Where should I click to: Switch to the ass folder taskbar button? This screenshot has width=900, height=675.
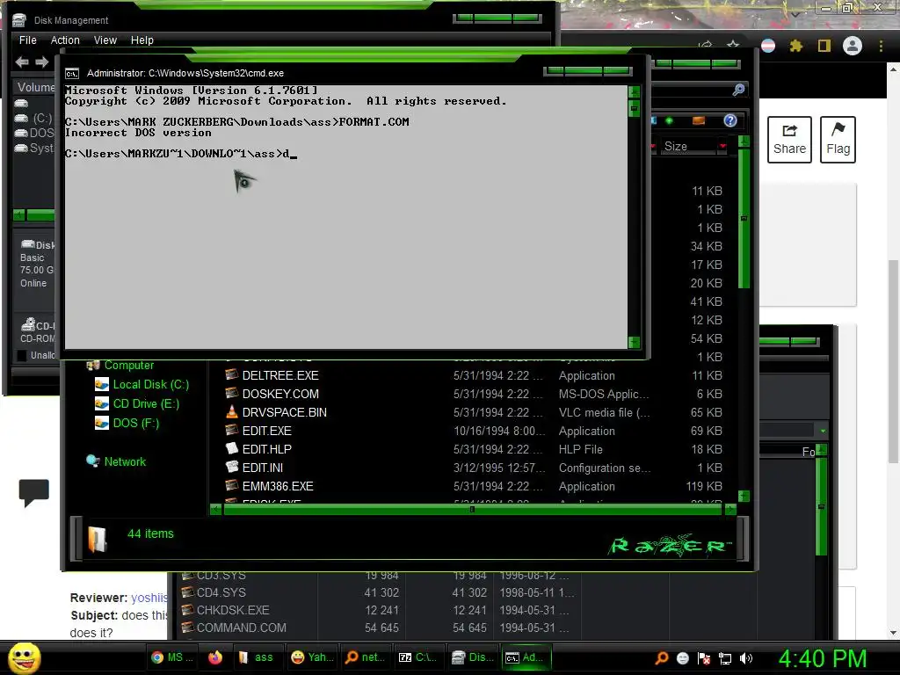pos(256,657)
